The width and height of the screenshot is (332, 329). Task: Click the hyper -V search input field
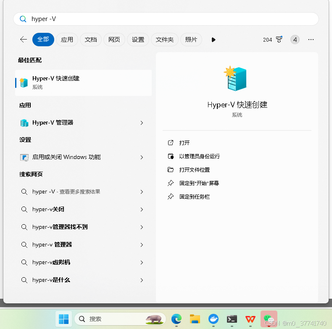(166, 19)
